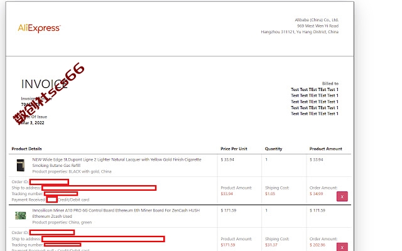
Task: Click the $ 202.96 order amount
Action: point(317,245)
